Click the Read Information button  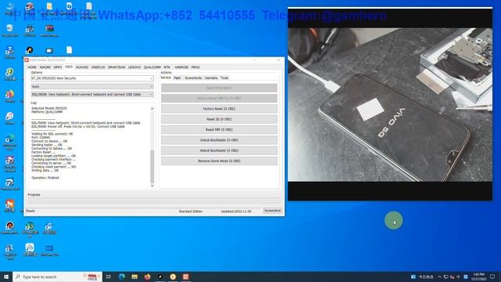coord(219,88)
